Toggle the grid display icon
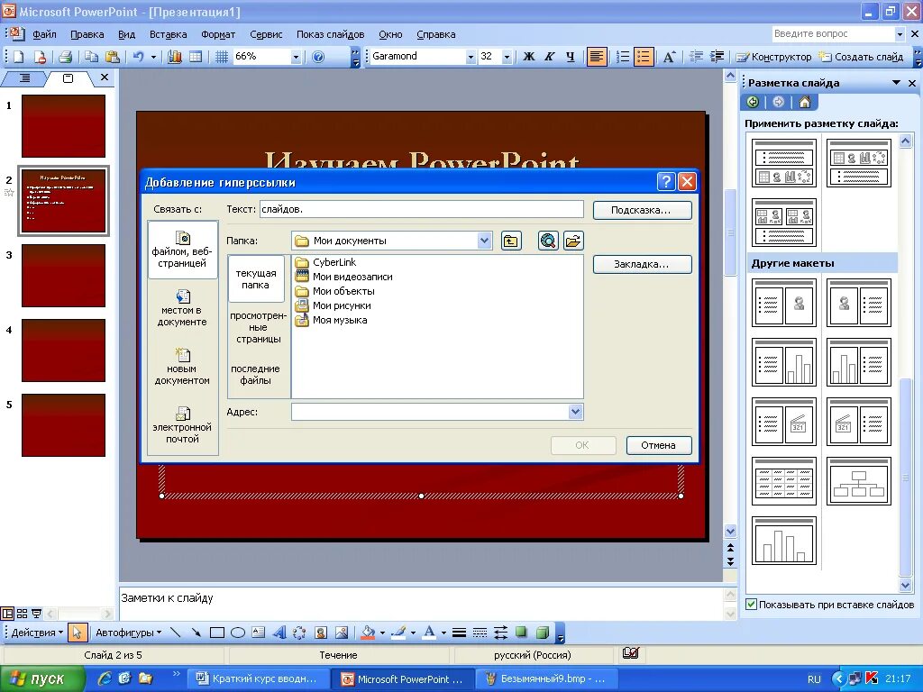 point(222,57)
